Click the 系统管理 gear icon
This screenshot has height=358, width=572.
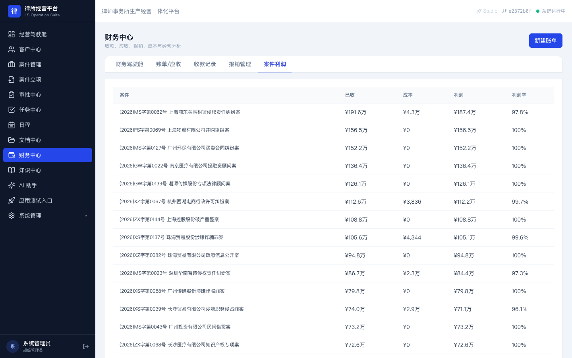tap(12, 216)
